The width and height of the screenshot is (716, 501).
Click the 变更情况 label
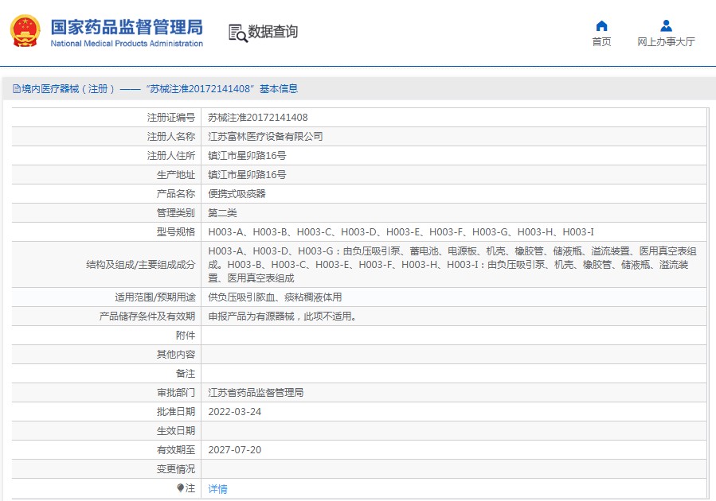pyautogui.click(x=176, y=469)
